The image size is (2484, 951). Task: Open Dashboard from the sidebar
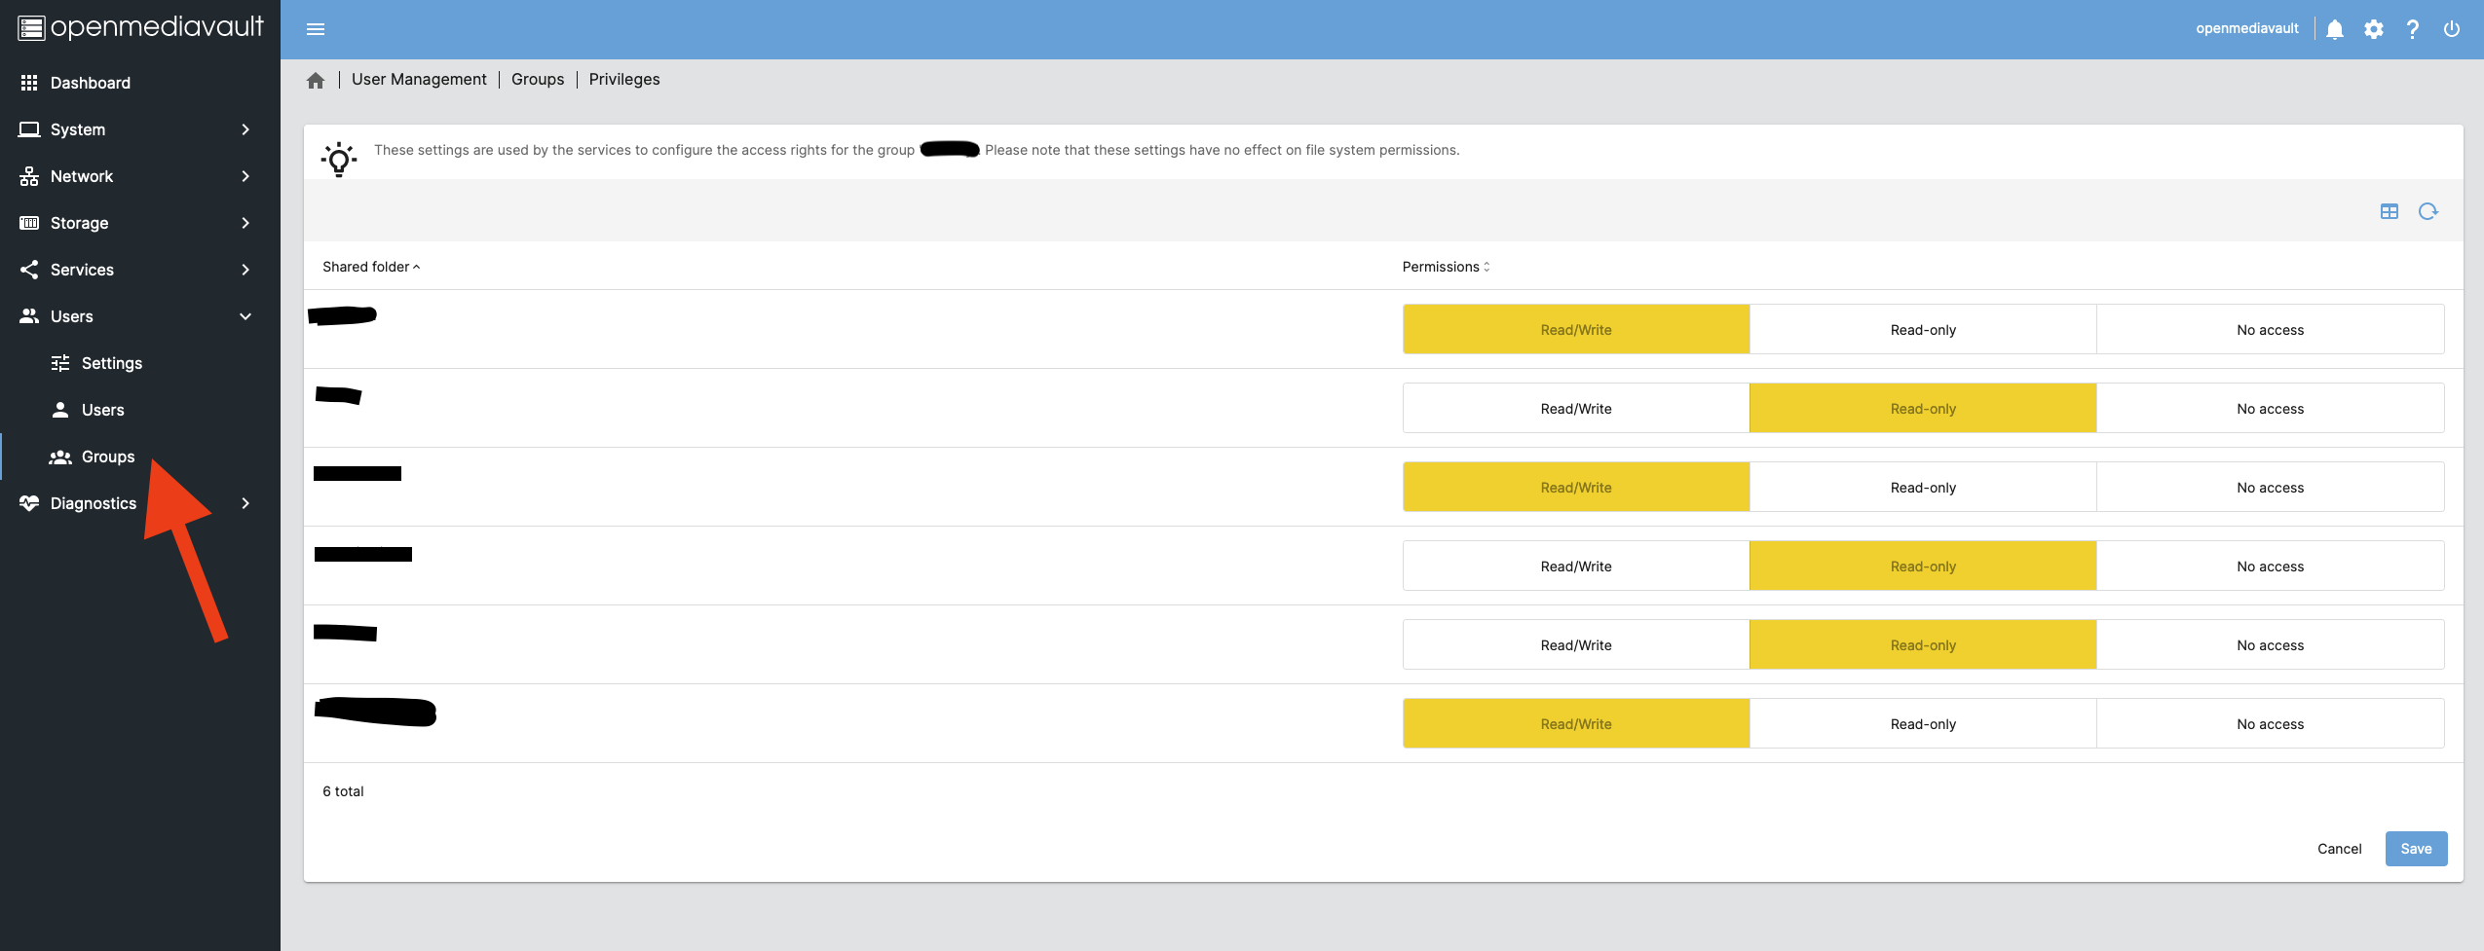click(90, 83)
